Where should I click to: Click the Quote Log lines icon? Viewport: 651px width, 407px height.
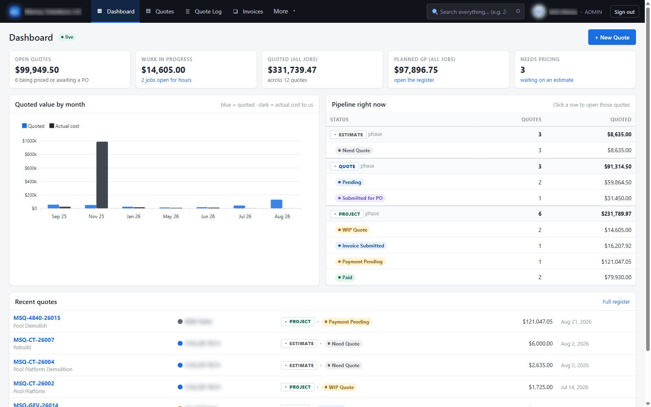(x=188, y=11)
